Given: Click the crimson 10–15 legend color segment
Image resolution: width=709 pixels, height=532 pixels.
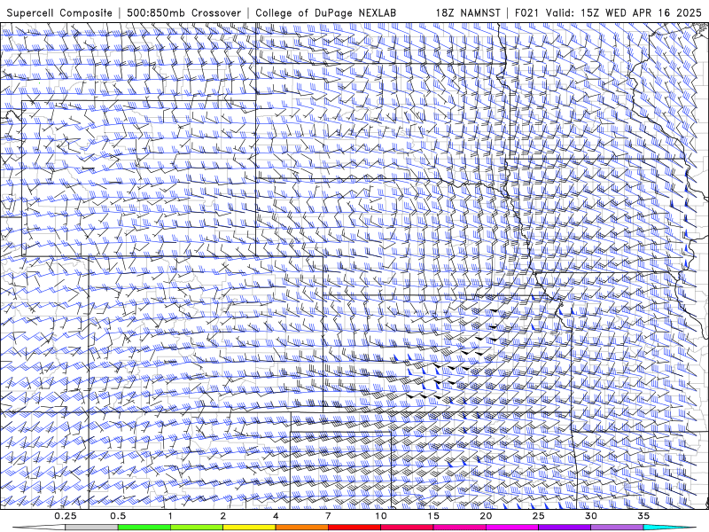Looking at the screenshot, I should (407, 528).
